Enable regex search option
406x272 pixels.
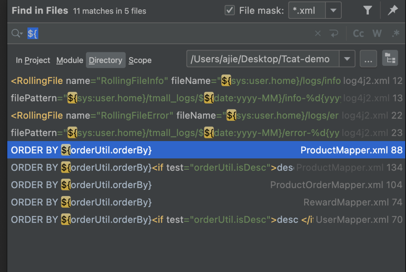point(395,33)
